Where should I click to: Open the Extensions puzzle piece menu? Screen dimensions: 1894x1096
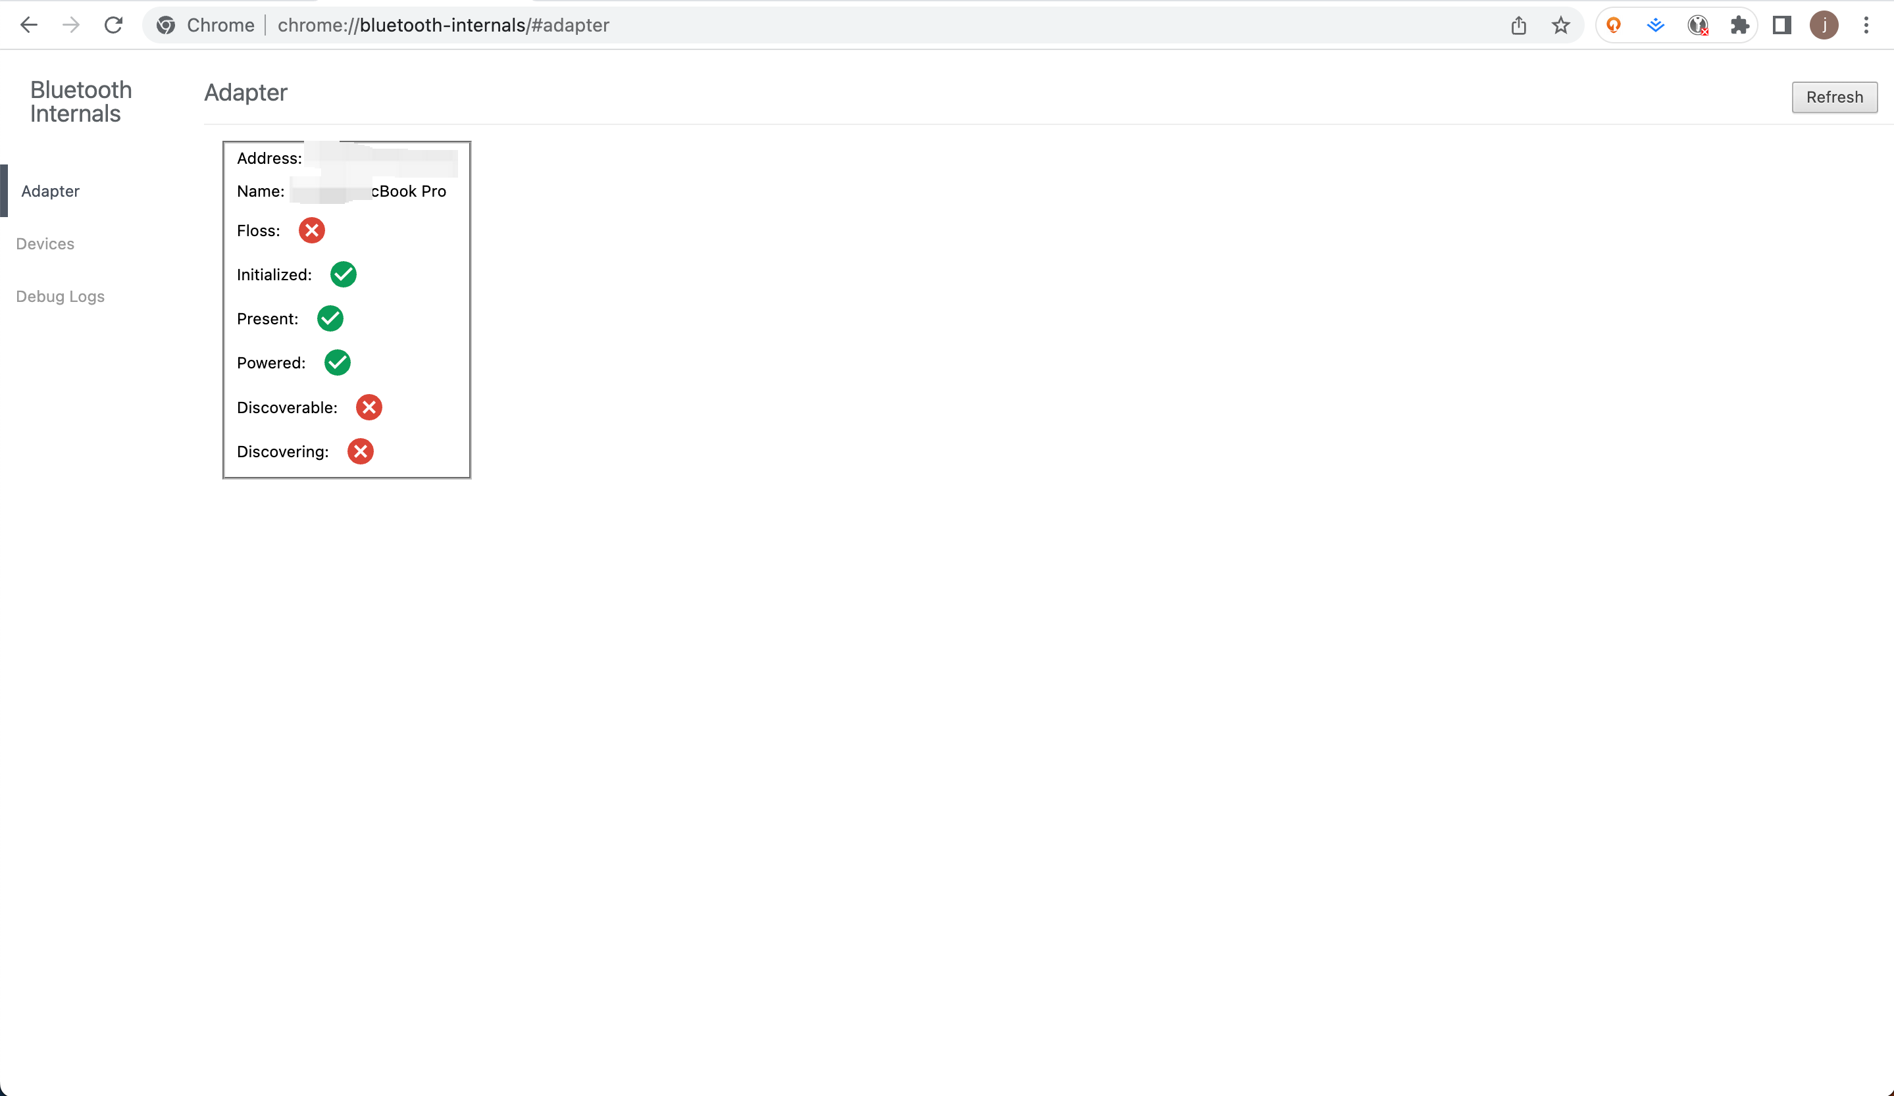(1739, 25)
